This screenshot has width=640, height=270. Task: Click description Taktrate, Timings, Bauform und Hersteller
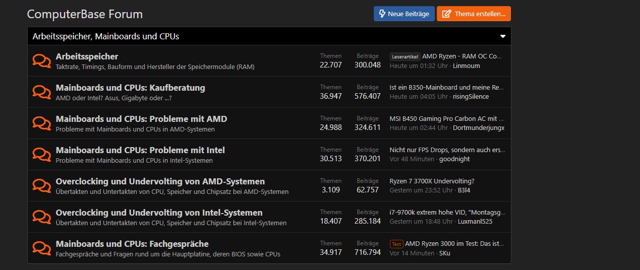pos(155,66)
